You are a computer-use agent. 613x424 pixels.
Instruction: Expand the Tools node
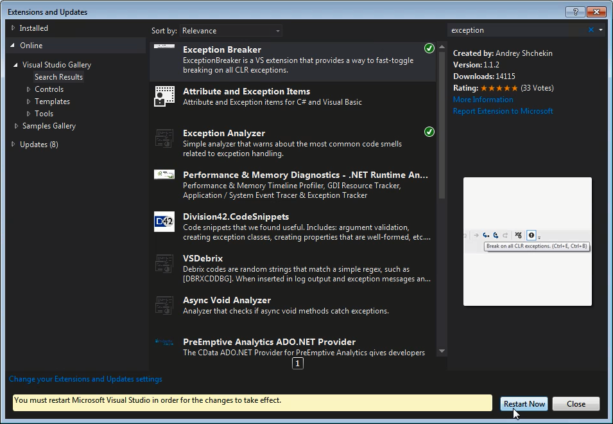point(28,114)
